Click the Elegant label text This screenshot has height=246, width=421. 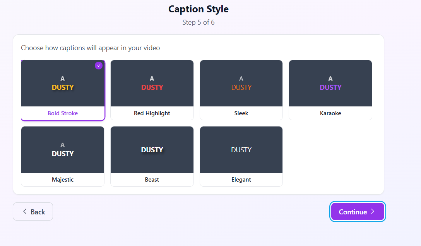click(241, 180)
